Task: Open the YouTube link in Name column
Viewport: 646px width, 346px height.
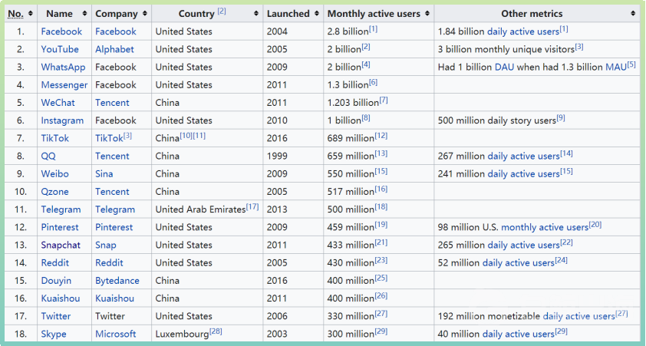Action: point(60,49)
